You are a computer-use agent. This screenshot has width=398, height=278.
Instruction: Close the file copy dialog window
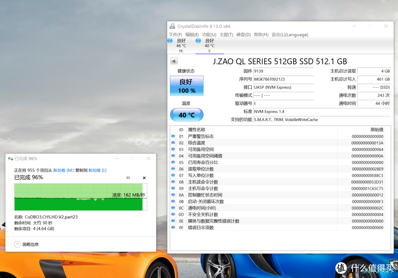pyautogui.click(x=148, y=159)
